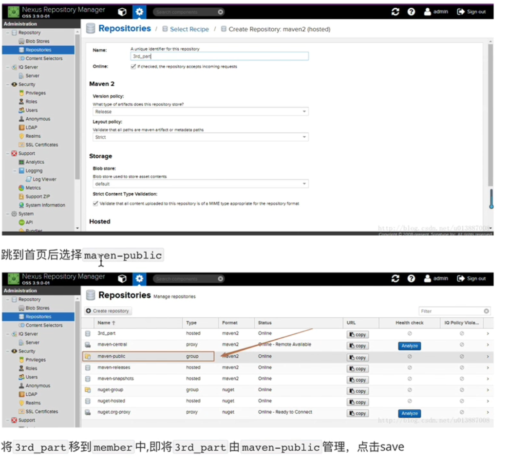Click the sidebar scrollbar in Create Repository window

(77, 107)
